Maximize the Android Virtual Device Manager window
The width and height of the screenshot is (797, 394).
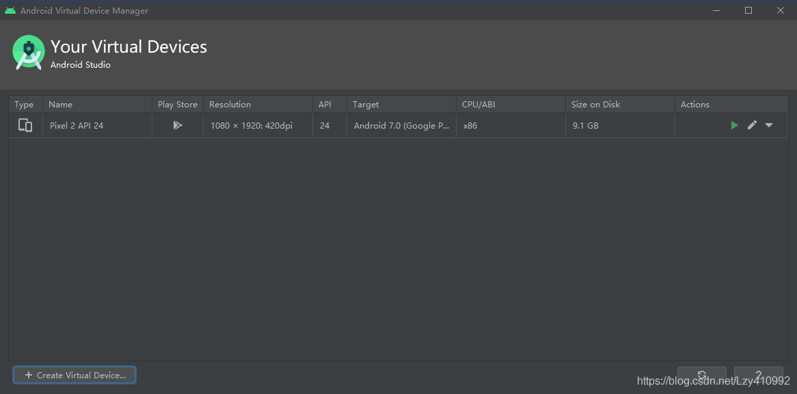pyautogui.click(x=748, y=10)
